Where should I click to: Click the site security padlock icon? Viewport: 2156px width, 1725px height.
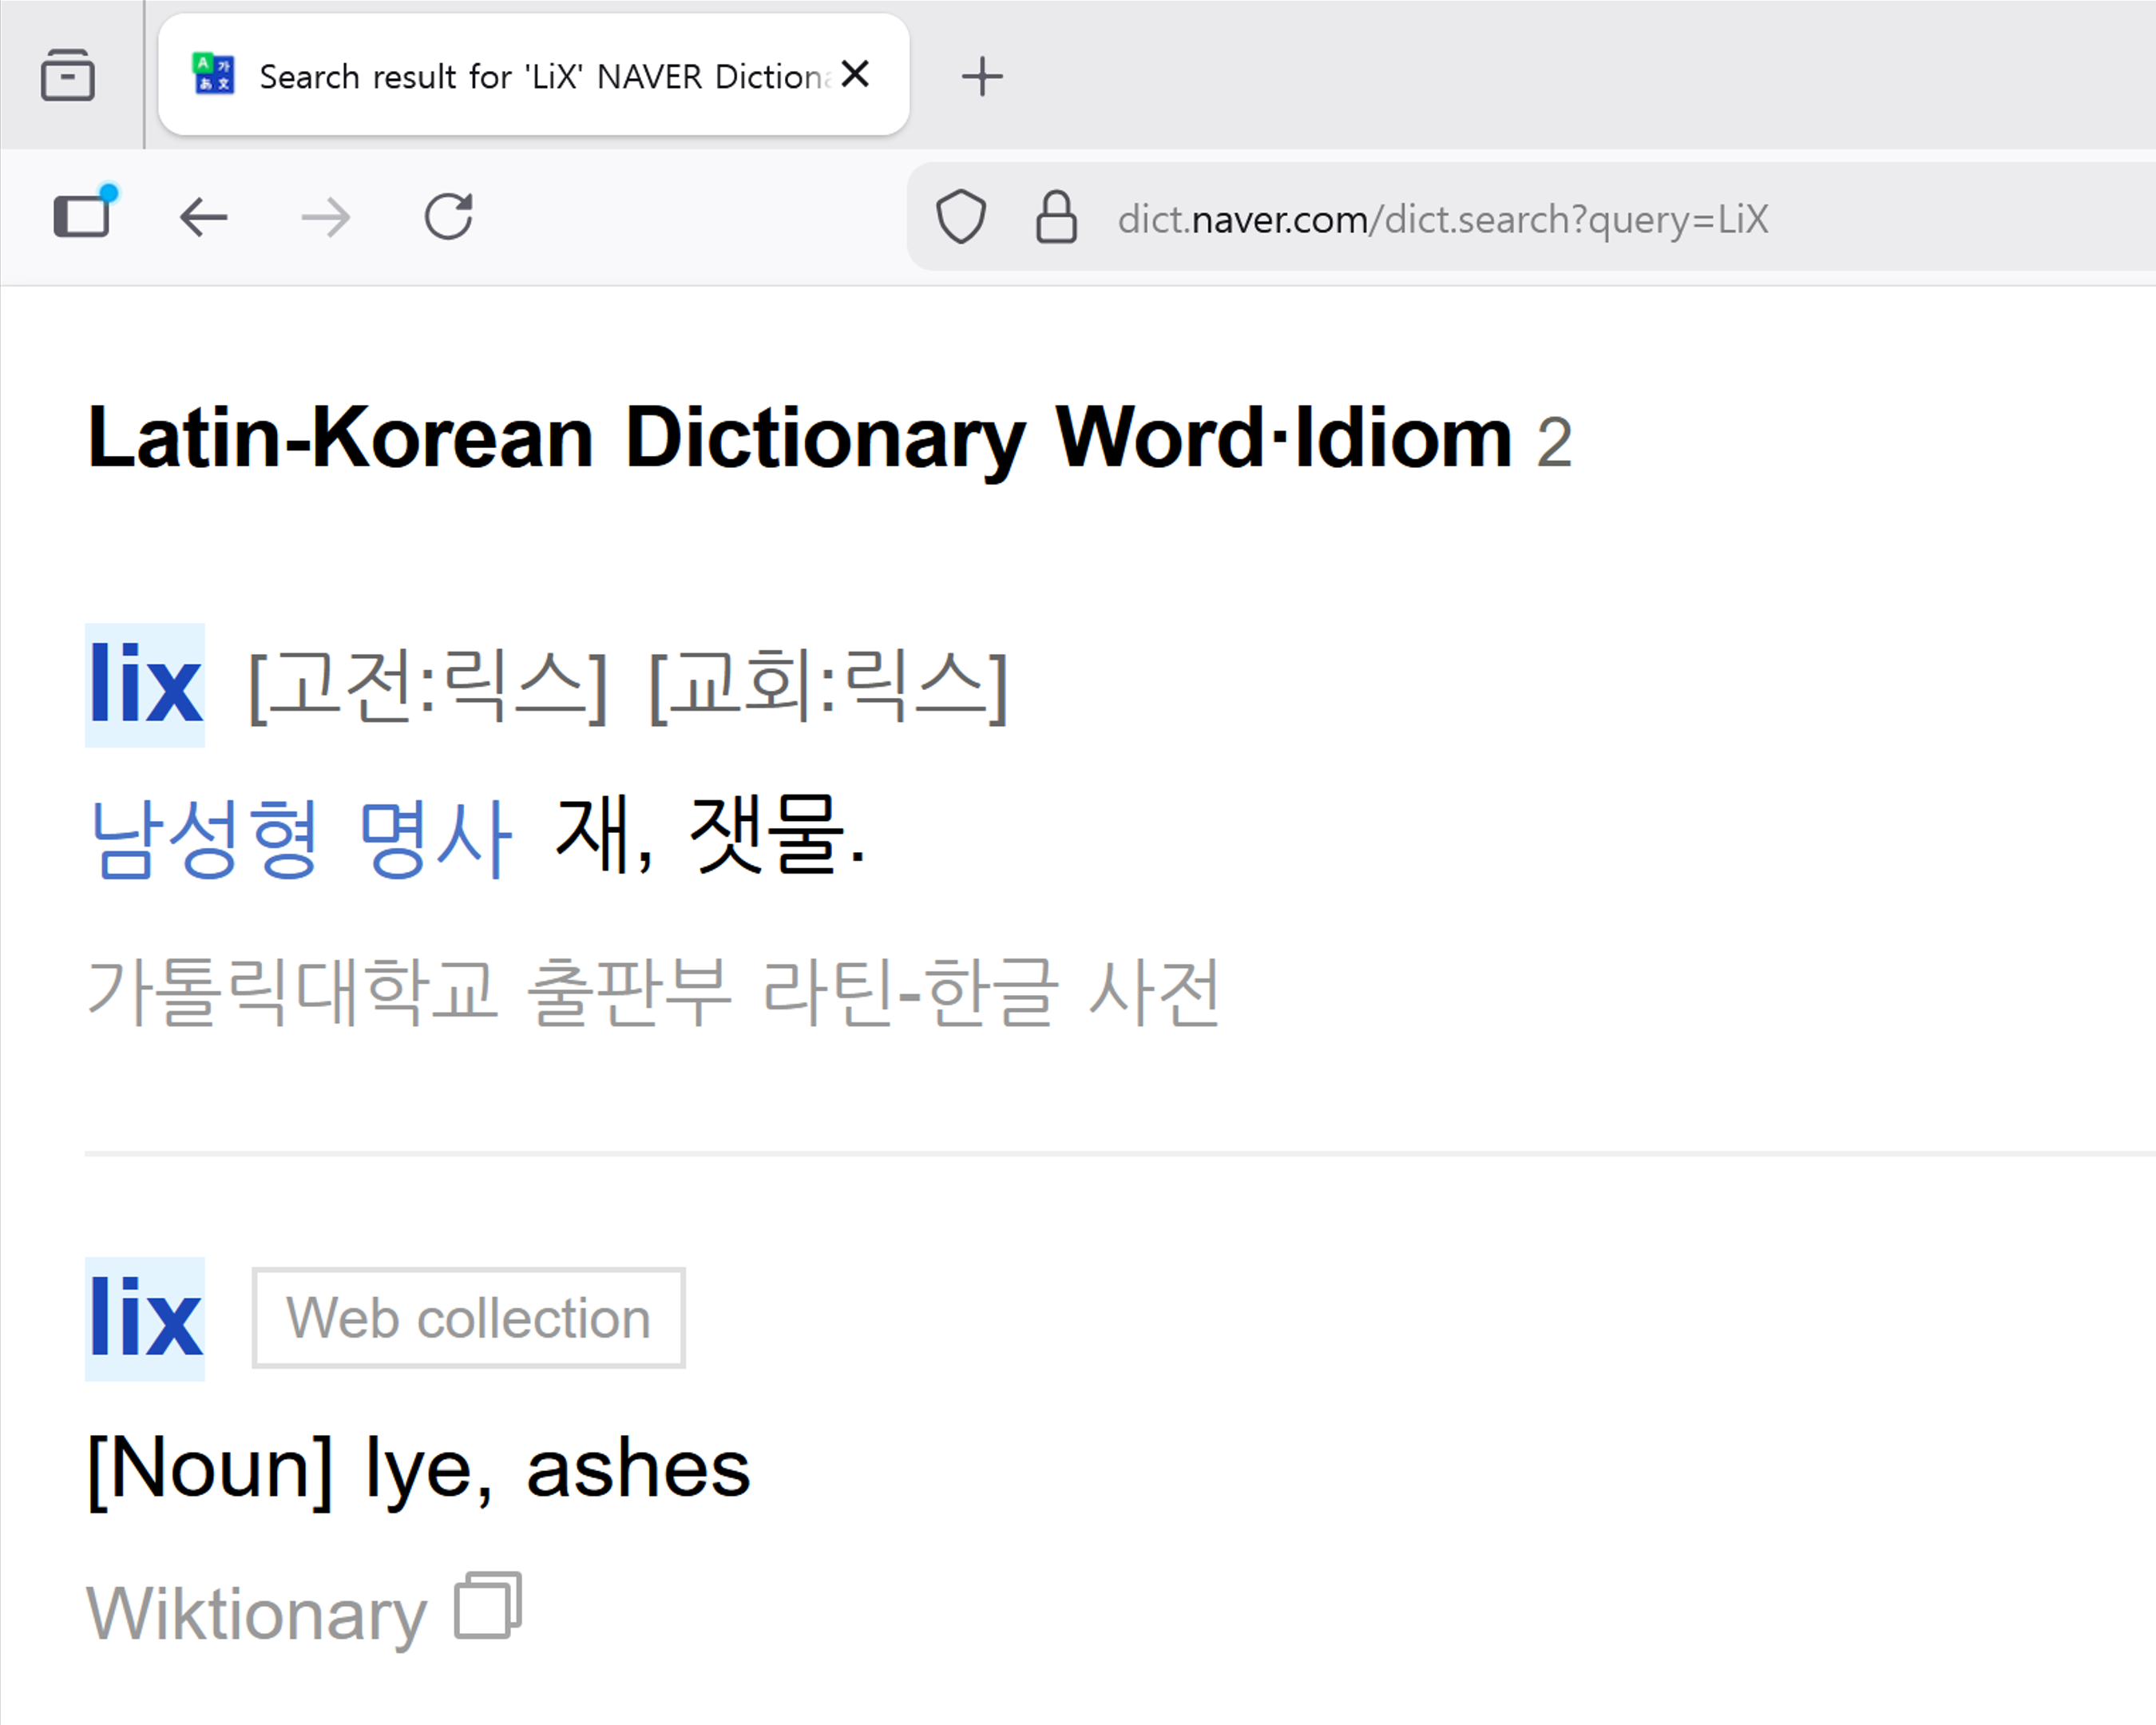point(1056,217)
